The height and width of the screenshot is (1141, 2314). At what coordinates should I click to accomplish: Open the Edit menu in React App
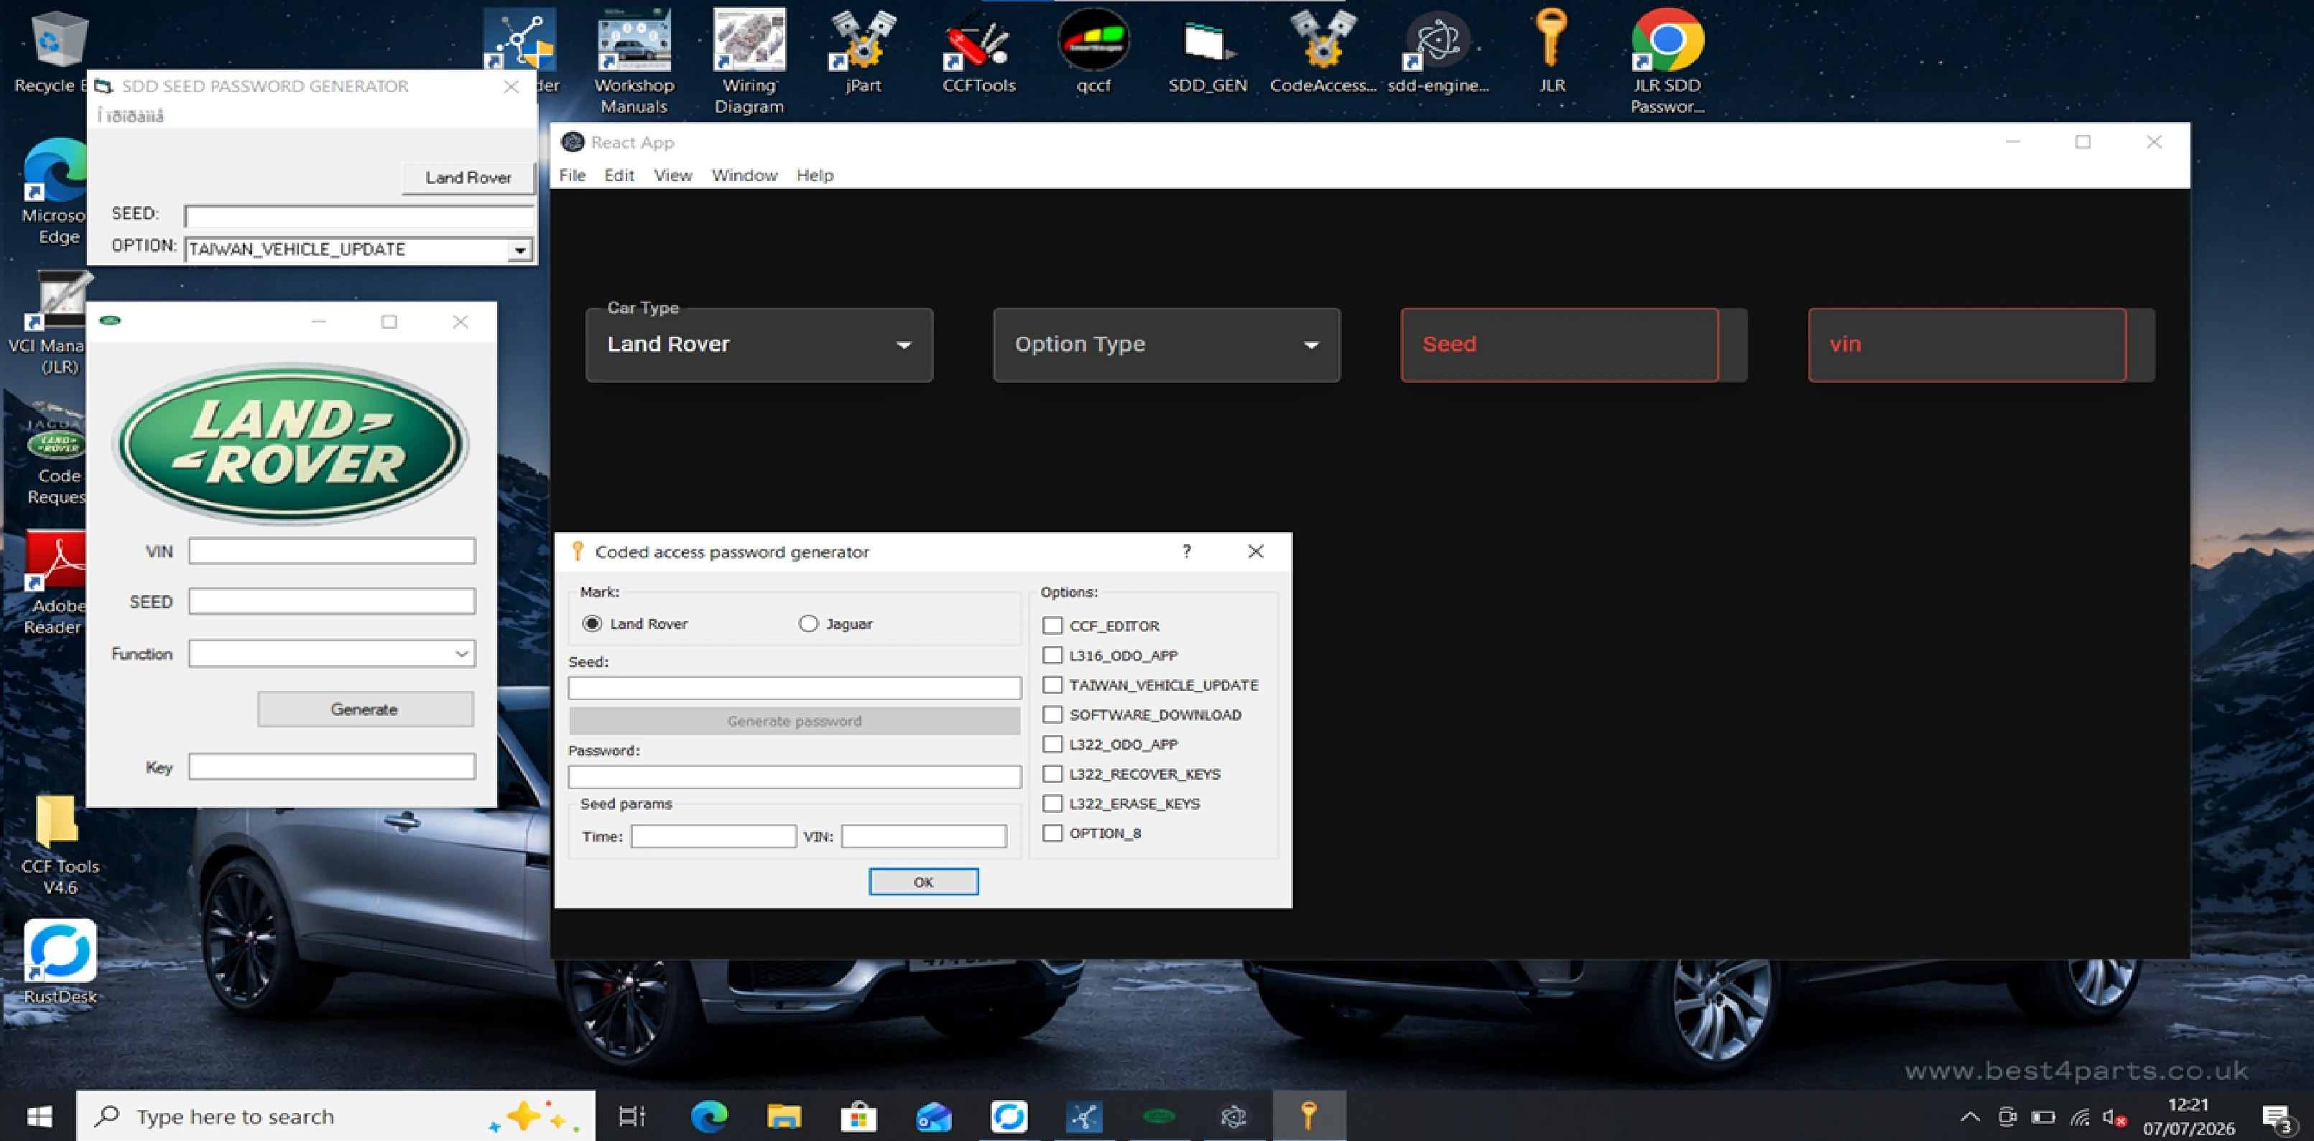[x=619, y=175]
